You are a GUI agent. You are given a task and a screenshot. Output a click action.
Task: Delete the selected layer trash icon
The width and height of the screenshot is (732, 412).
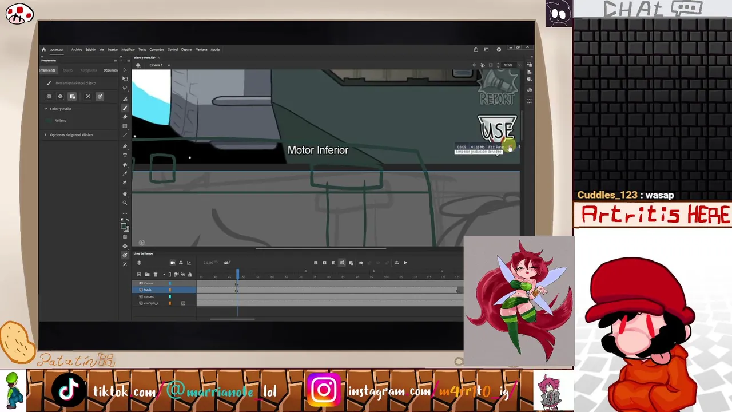click(x=155, y=275)
